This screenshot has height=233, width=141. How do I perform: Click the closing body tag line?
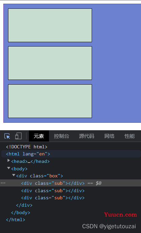tap(20, 213)
